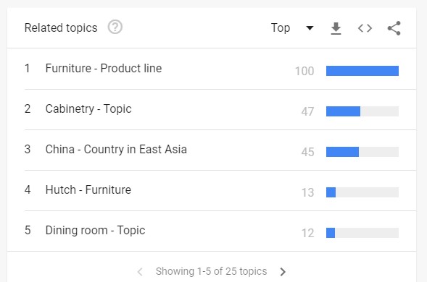Click the Dining room 12 score bar

(362, 233)
